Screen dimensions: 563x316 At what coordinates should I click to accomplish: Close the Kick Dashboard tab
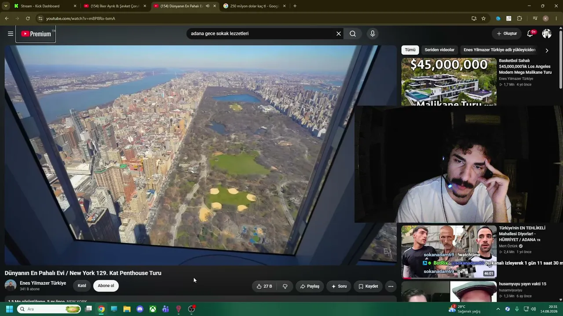click(x=75, y=6)
